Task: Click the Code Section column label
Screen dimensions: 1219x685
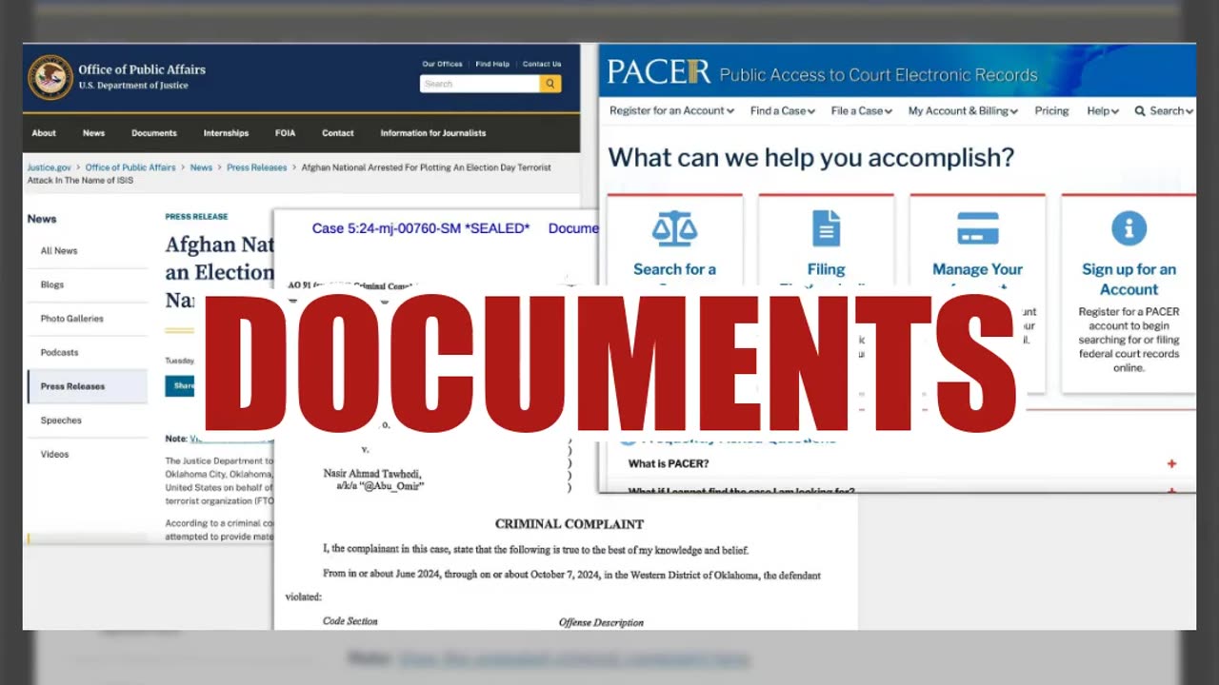Action: (350, 621)
